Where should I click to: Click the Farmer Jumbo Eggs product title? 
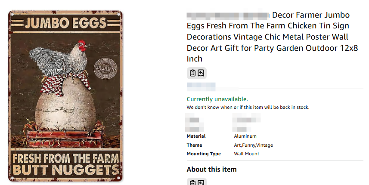[x=272, y=37]
